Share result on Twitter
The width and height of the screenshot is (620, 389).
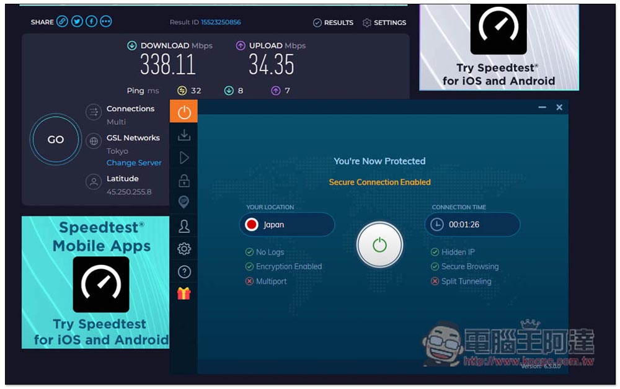coord(77,22)
